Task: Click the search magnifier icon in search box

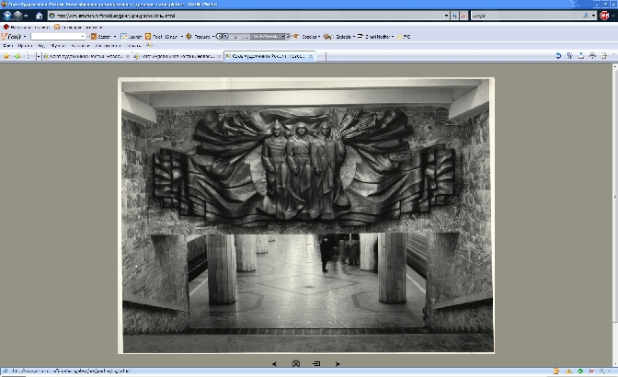Action: (586, 16)
